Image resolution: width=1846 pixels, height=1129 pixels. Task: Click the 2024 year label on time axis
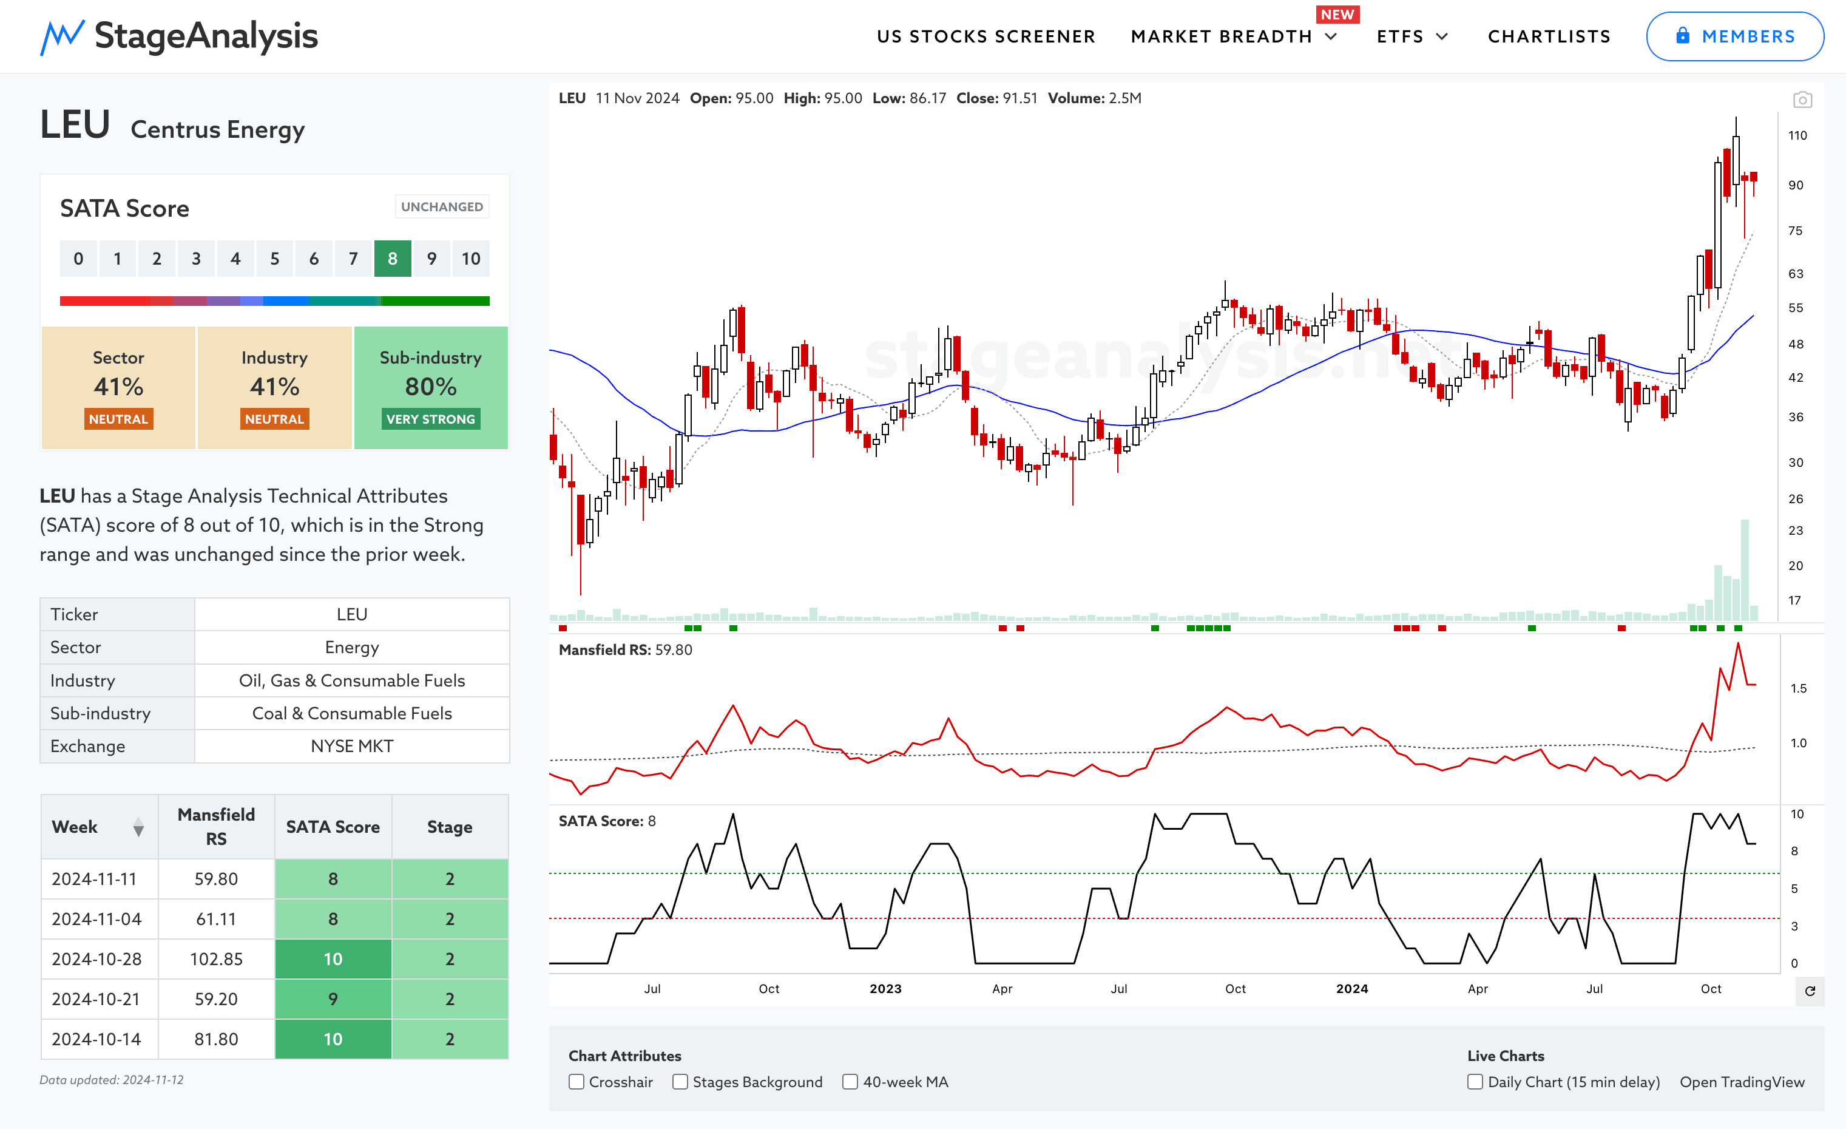click(x=1351, y=989)
